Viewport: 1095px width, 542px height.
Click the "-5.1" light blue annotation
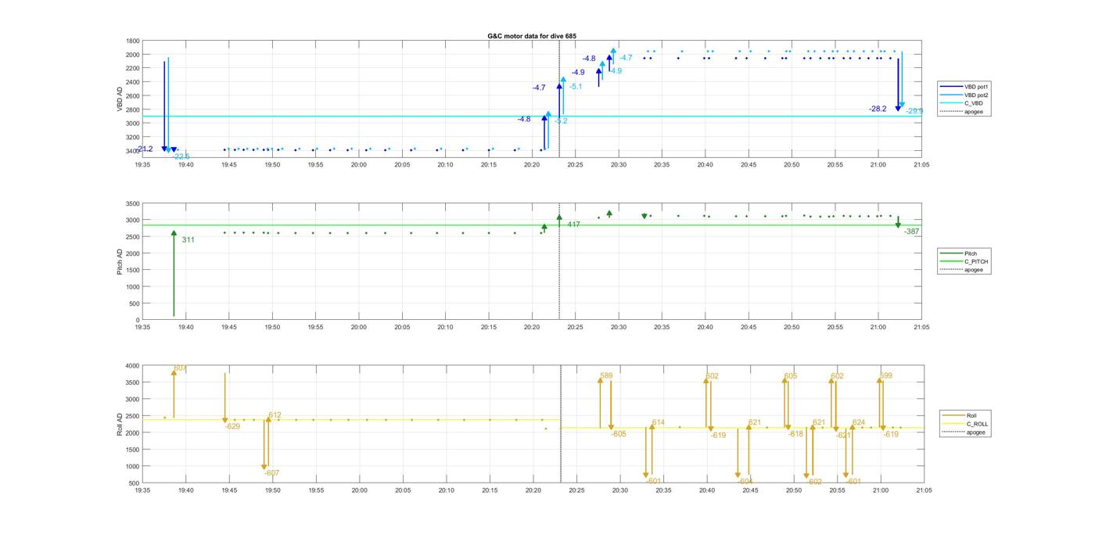click(576, 87)
